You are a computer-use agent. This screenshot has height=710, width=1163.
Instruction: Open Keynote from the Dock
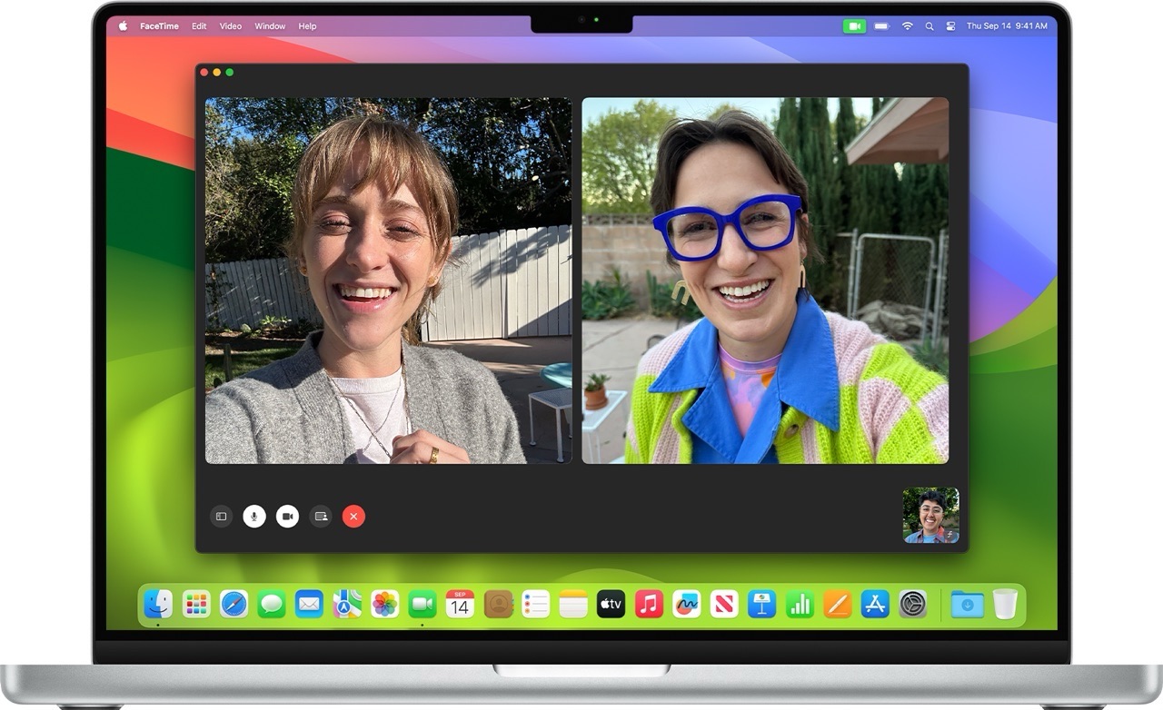[761, 604]
